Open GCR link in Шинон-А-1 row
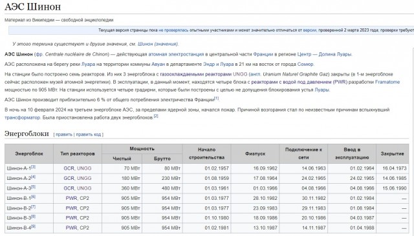This screenshot has width=414, height=236. [x=69, y=168]
